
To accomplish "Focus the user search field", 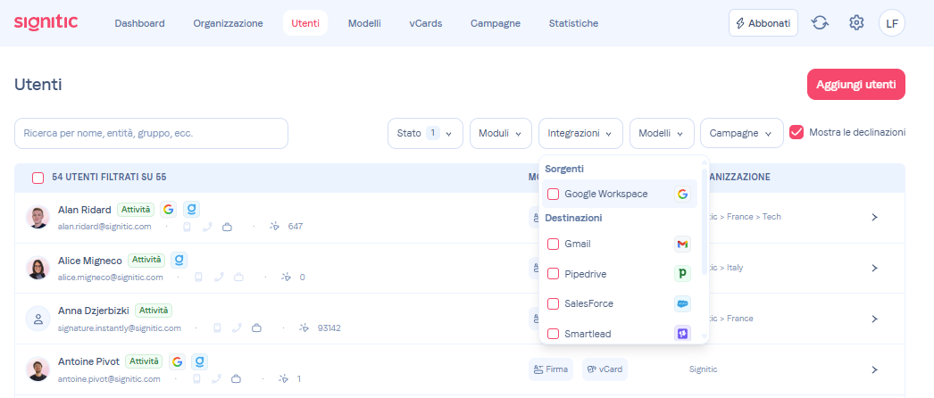I will tap(151, 133).
